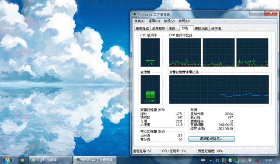Click the 控制代碼 value 20004
280x164 pixels.
(x=228, y=114)
